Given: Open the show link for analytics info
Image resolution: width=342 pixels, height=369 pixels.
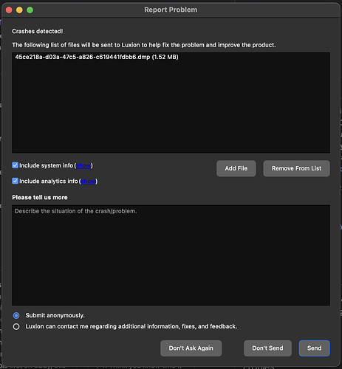Looking at the screenshot, I should point(88,182).
